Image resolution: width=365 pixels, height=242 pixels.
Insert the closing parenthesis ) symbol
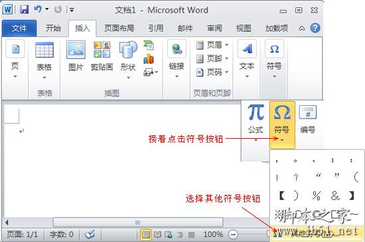click(x=295, y=195)
